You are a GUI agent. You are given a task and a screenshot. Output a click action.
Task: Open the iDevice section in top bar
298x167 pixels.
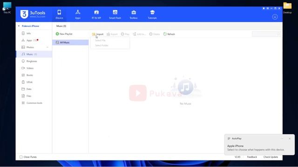[x=59, y=14]
